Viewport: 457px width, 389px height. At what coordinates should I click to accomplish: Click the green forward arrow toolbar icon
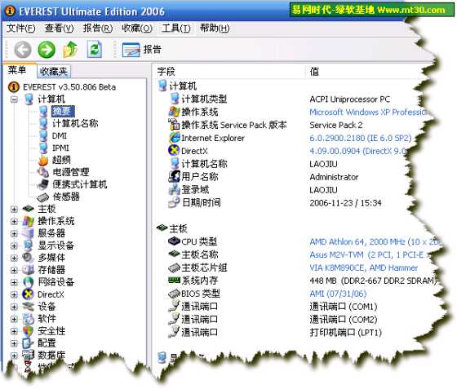coord(47,50)
